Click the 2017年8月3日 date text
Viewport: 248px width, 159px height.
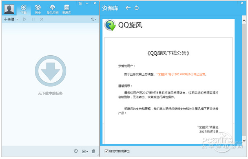209,132
